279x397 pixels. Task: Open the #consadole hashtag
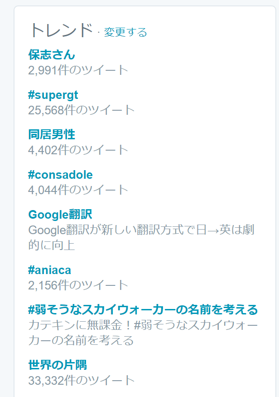(x=60, y=175)
